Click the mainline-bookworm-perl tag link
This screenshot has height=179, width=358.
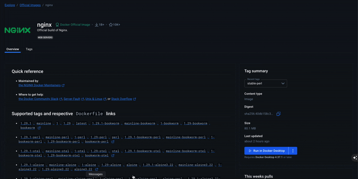pos(186,137)
